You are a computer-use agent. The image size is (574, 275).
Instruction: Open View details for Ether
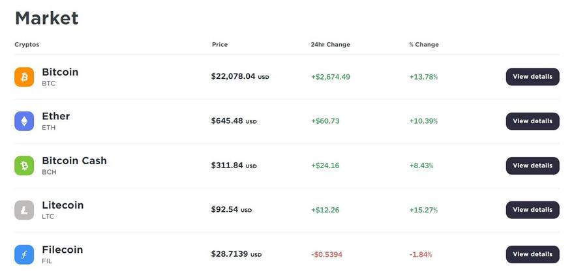click(532, 121)
